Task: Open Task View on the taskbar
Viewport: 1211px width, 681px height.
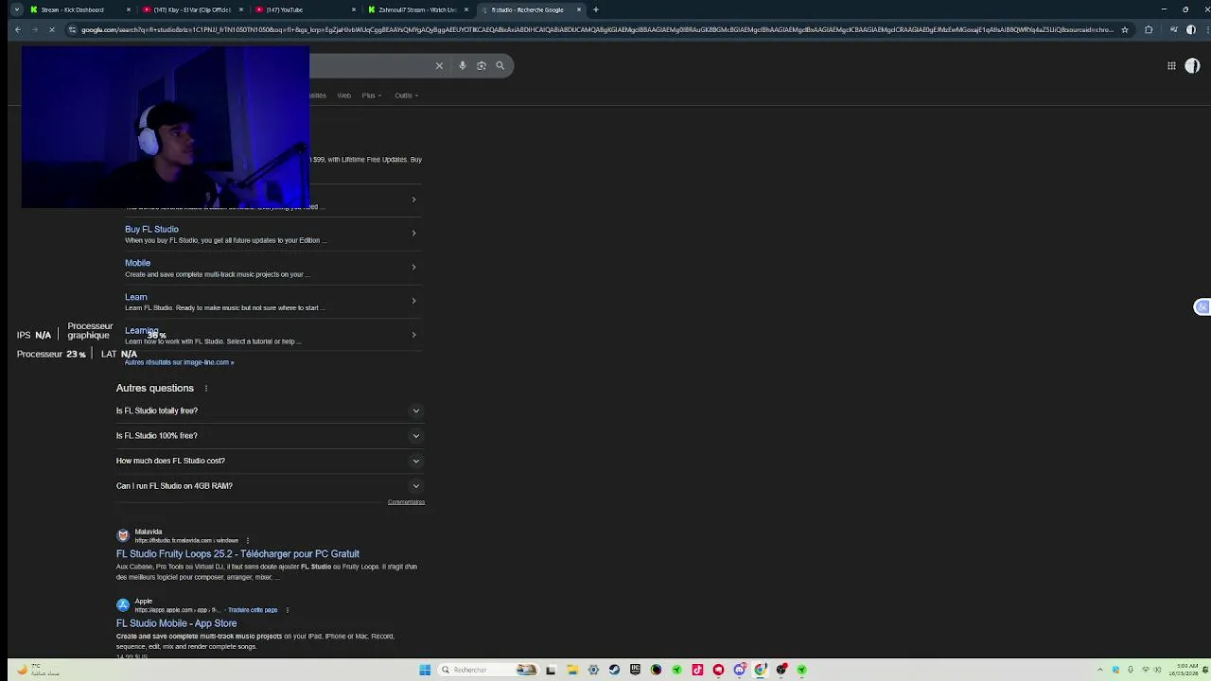Action: pos(551,670)
